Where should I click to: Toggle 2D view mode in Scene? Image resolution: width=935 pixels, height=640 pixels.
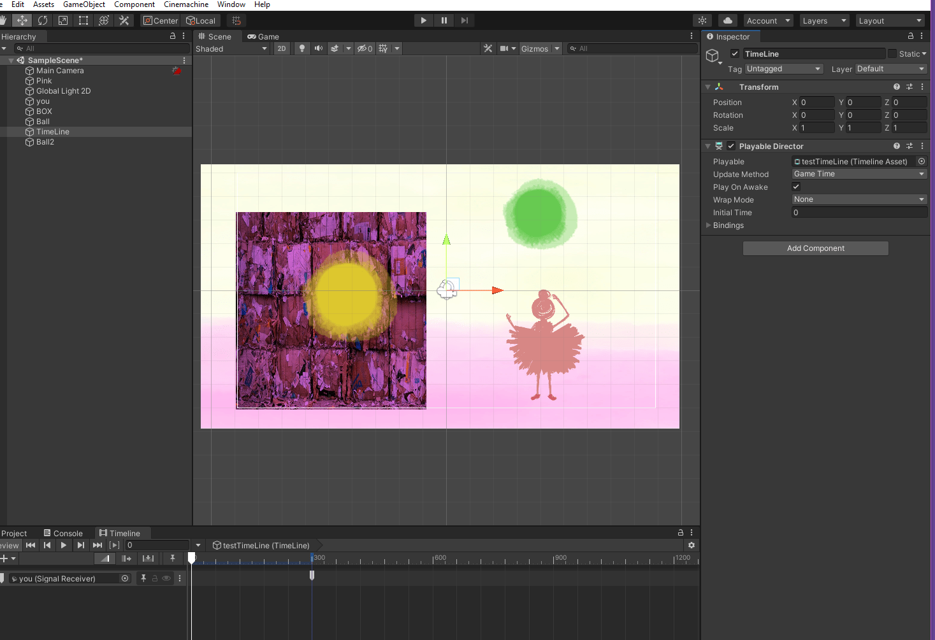[282, 48]
